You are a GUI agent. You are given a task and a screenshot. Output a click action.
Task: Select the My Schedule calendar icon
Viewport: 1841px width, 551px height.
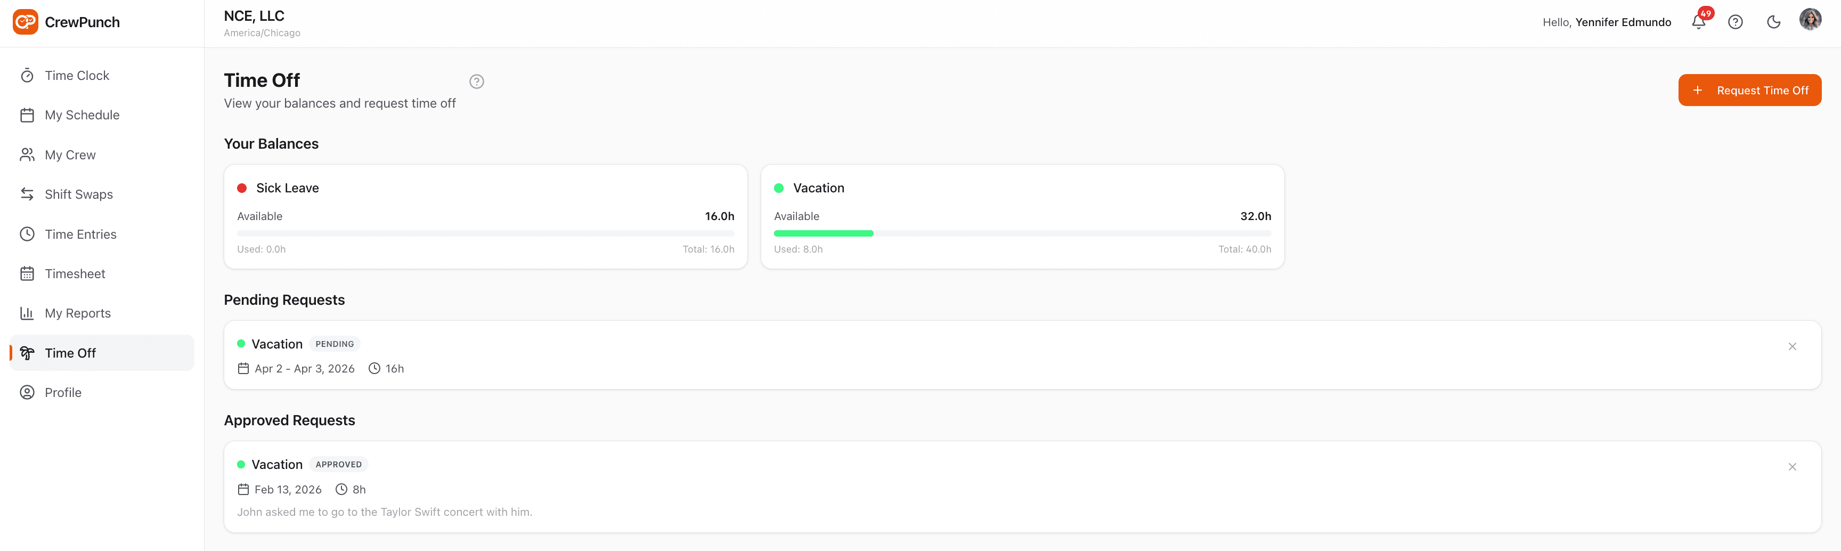[27, 115]
